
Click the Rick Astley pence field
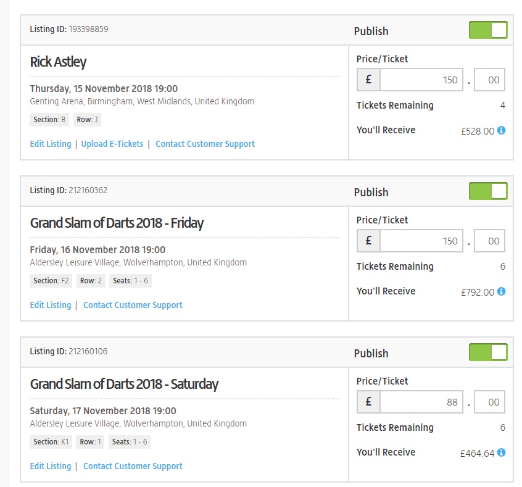click(x=489, y=80)
